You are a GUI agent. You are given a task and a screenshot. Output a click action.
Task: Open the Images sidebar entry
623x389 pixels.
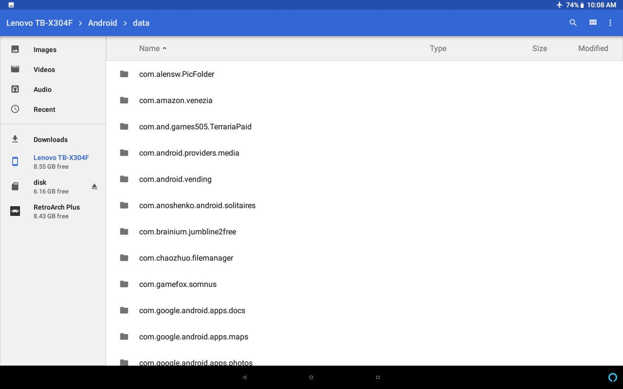pos(53,50)
